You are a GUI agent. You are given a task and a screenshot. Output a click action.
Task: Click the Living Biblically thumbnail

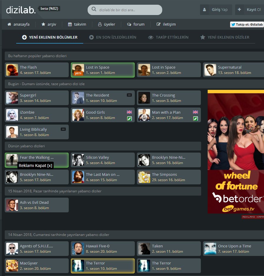[12, 132]
